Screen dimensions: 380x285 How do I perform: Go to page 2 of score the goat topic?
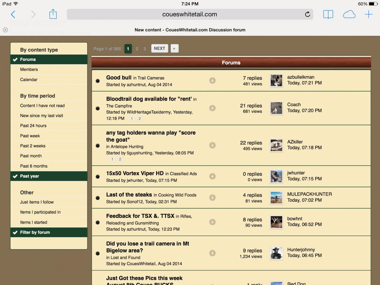pyautogui.click(x=120, y=159)
